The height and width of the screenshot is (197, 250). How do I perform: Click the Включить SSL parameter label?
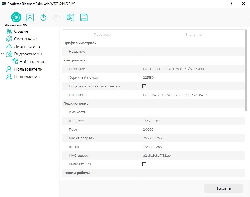(x=80, y=164)
